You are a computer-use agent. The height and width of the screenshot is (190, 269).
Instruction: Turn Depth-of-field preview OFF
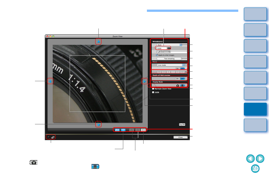coord(182,79)
